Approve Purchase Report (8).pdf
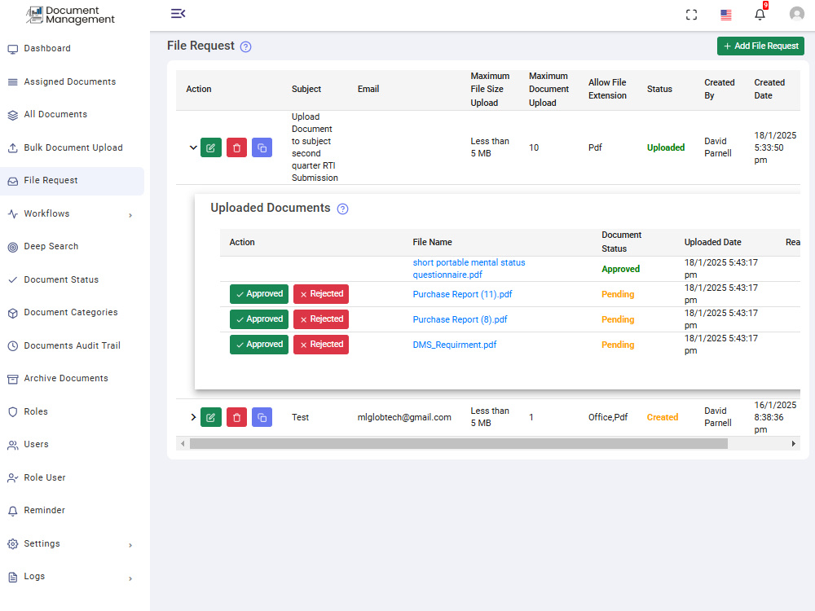 (x=259, y=319)
